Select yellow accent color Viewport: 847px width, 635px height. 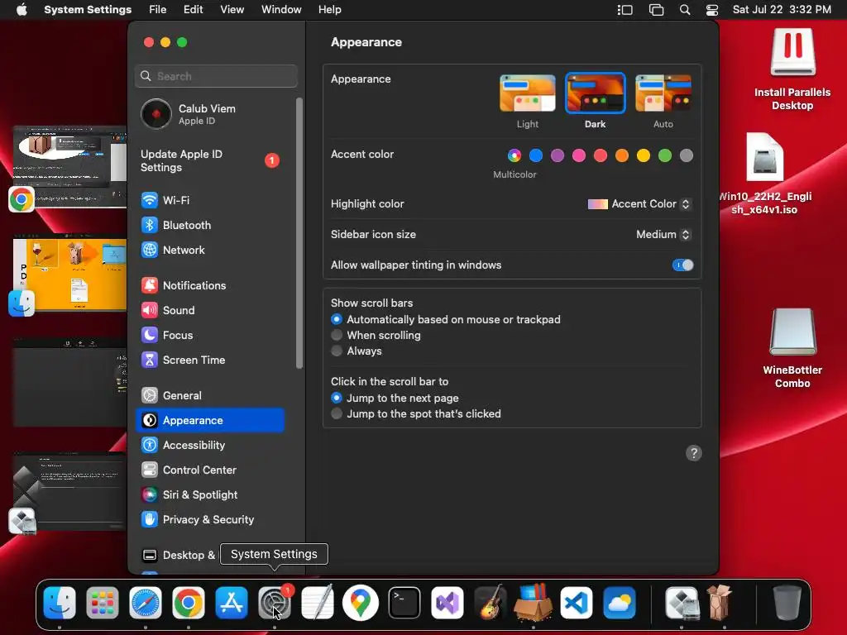tap(644, 156)
